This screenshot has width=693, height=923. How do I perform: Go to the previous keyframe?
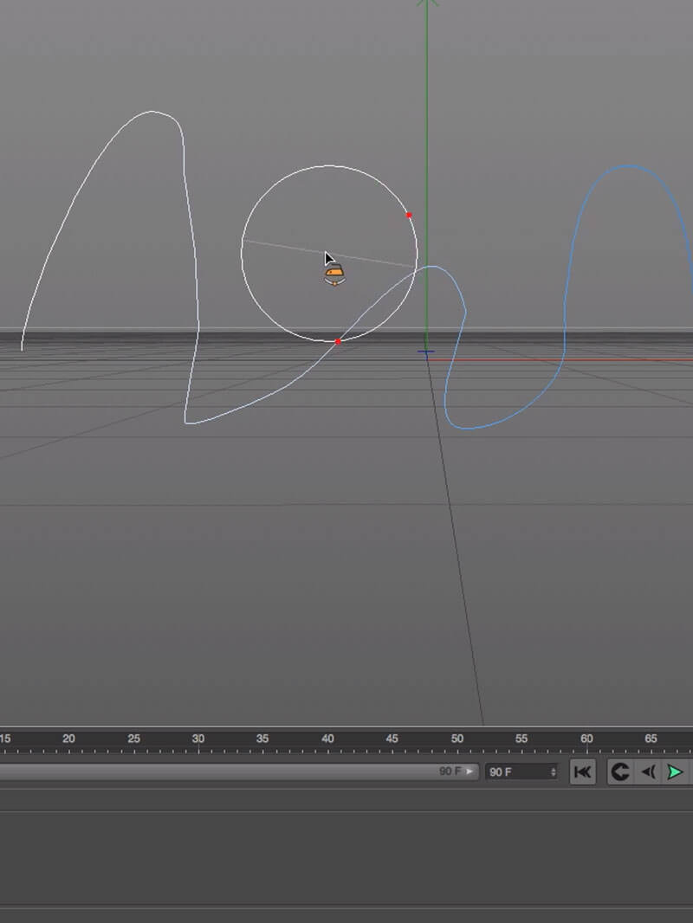(620, 771)
